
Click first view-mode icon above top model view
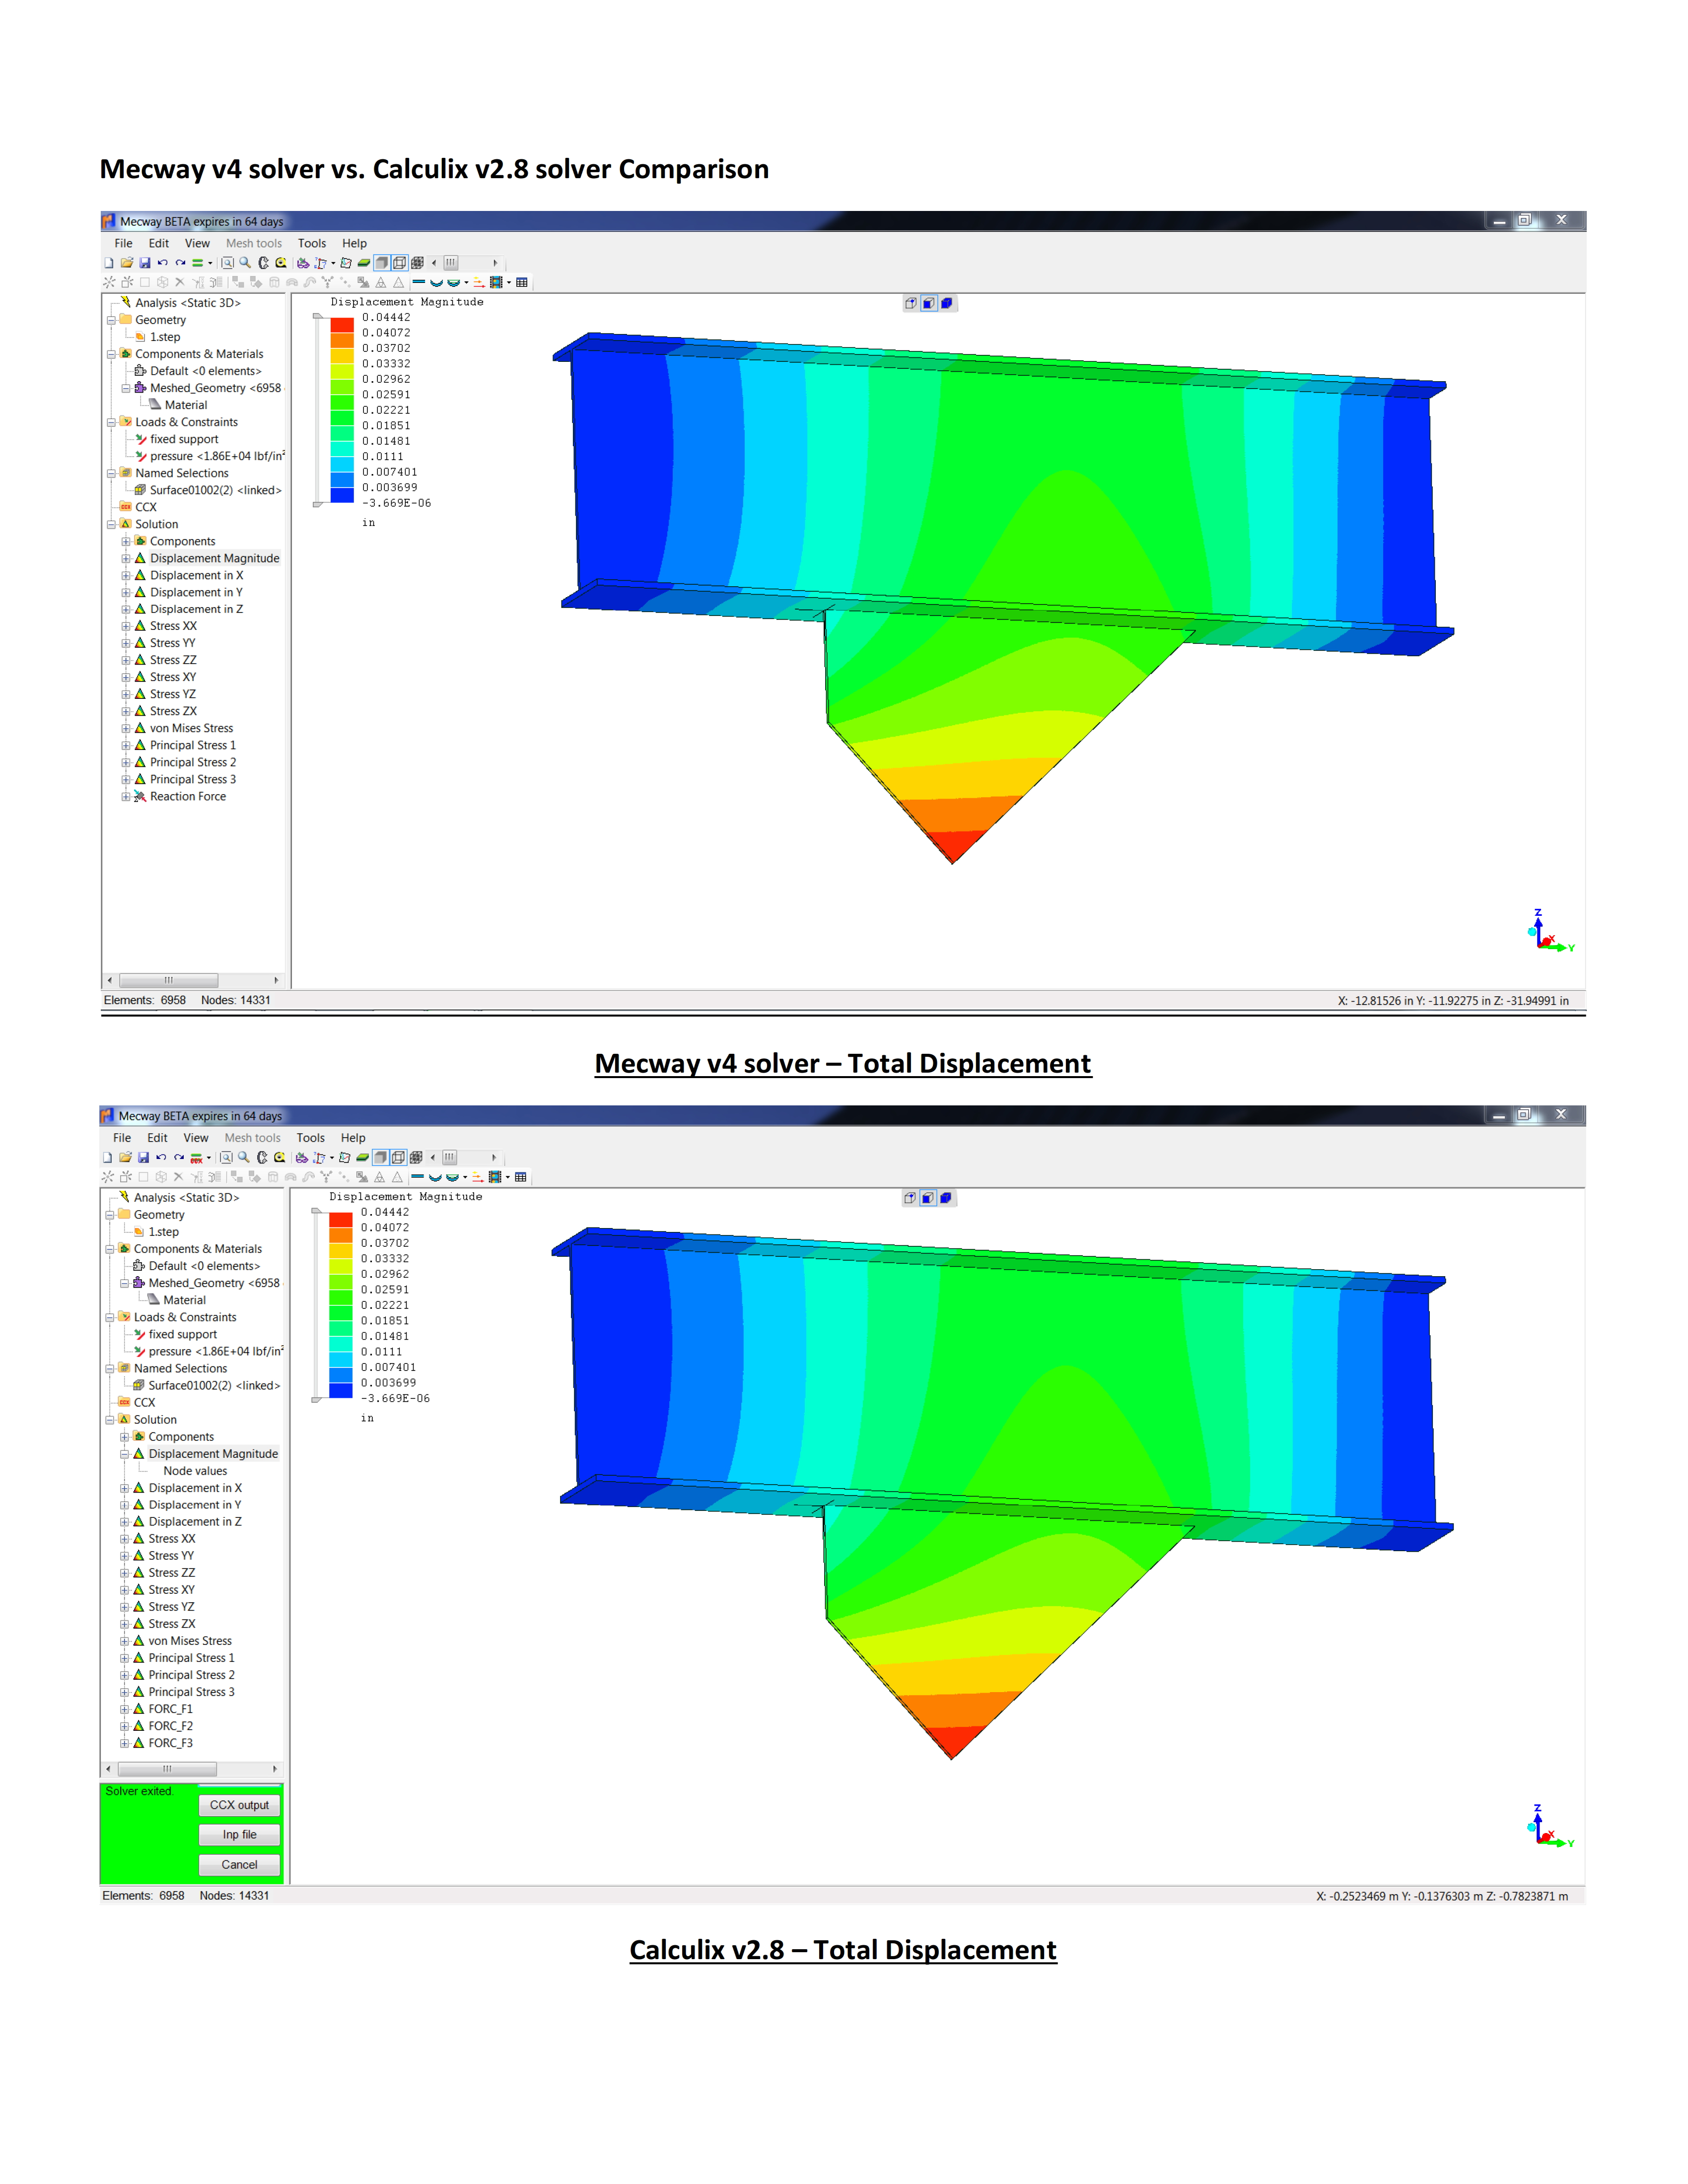click(x=911, y=303)
